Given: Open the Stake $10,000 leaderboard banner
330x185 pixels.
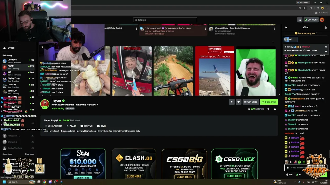Looking at the screenshot, I should tap(83, 164).
